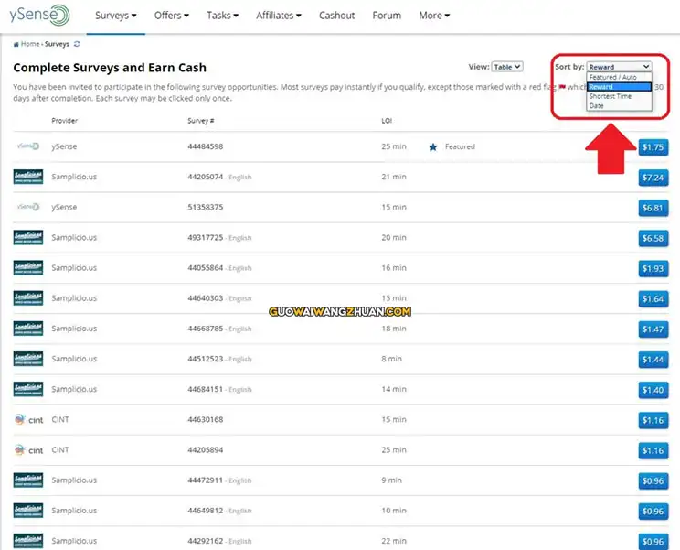Screen dimensions: 680x550
Task: Click the '8 min' LOI value
Action: (391, 359)
